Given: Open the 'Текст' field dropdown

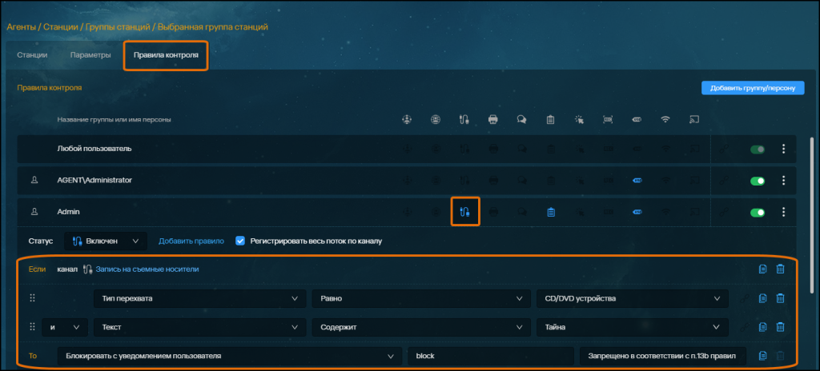Looking at the screenshot, I should [199, 327].
